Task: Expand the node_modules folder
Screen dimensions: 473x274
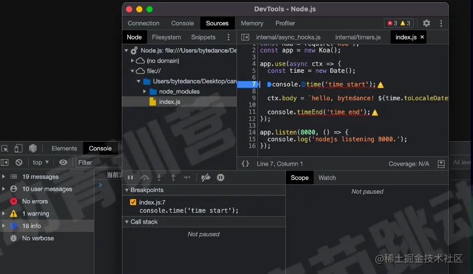Action: coord(144,91)
